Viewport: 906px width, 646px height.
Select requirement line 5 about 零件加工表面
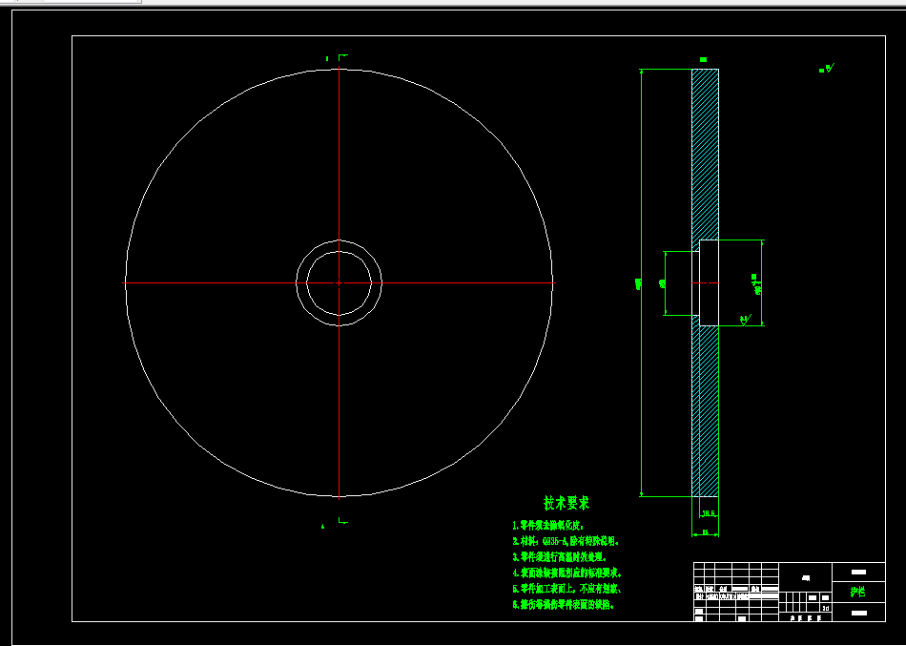pyautogui.click(x=566, y=590)
